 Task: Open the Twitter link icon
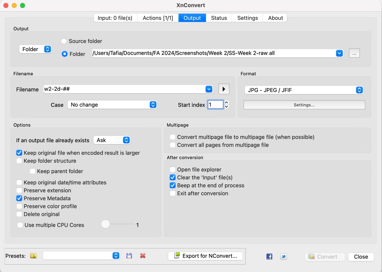pos(284,256)
